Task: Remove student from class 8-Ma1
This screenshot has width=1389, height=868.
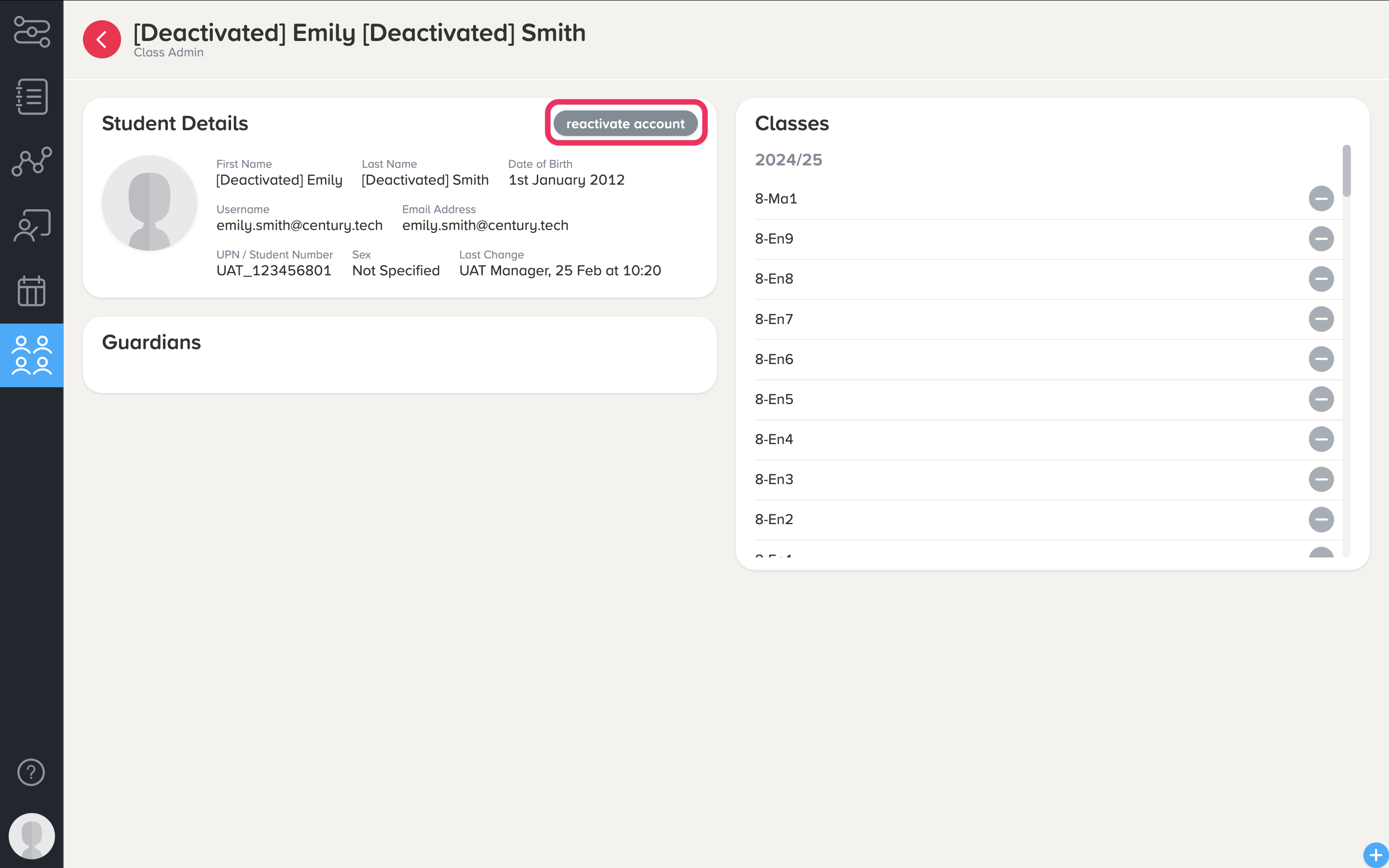Action: 1321,199
